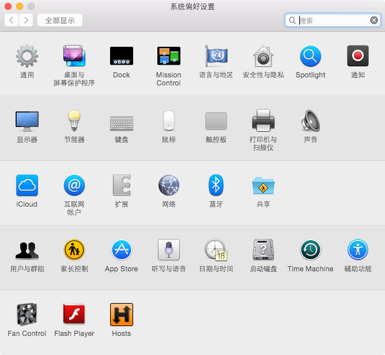This screenshot has height=355, width=385.
Task: Open 辅助功能 (Accessibility) icon
Action: tap(358, 250)
